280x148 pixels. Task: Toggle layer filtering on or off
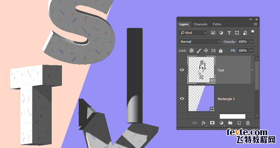pos(253,33)
